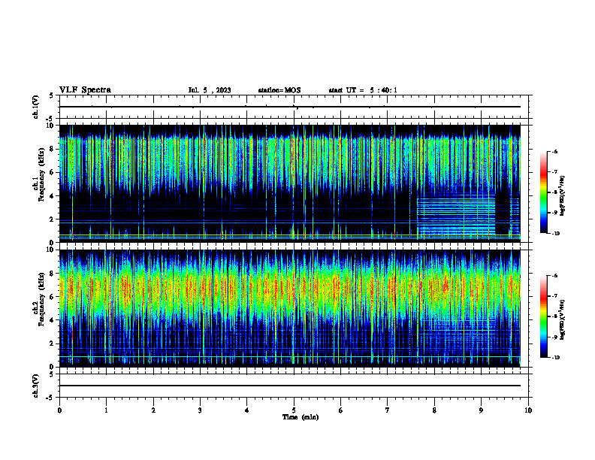Image resolution: width=595 pixels, height=460 pixels.
Task: Click time axis tick label "0"
Action: pos(59,410)
